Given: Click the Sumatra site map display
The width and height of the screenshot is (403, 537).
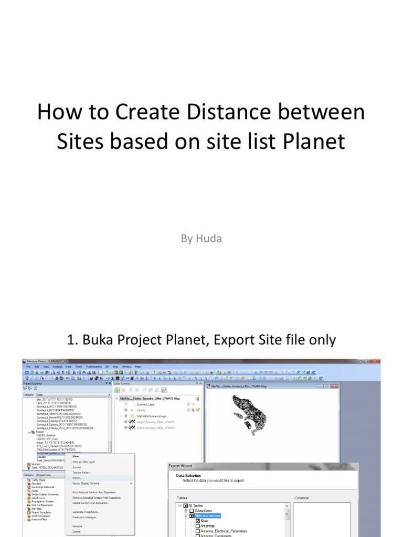Looking at the screenshot, I should (x=249, y=415).
